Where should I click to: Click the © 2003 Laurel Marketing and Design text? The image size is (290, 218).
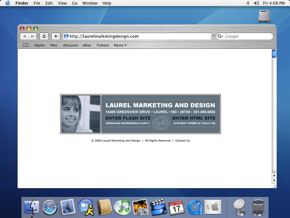tap(116, 141)
